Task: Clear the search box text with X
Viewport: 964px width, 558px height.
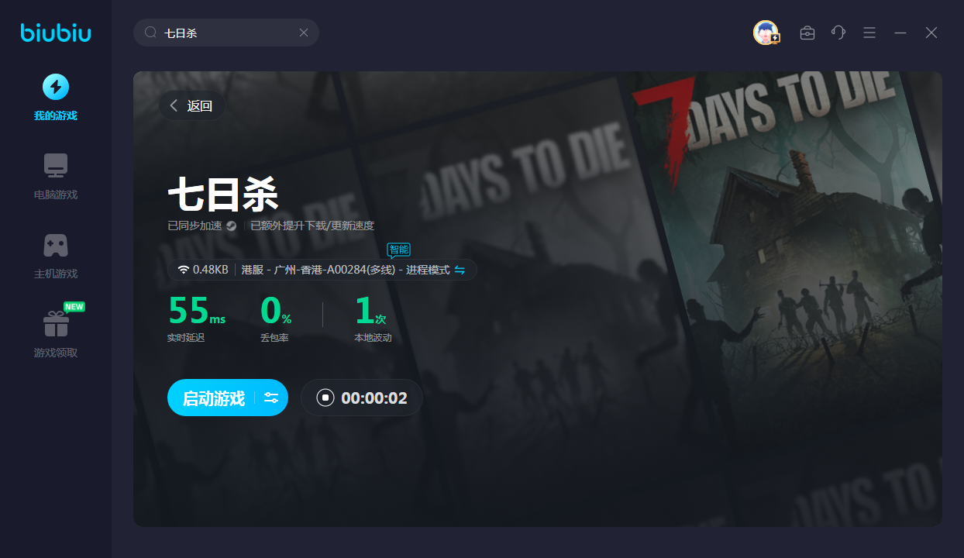Action: coord(304,33)
